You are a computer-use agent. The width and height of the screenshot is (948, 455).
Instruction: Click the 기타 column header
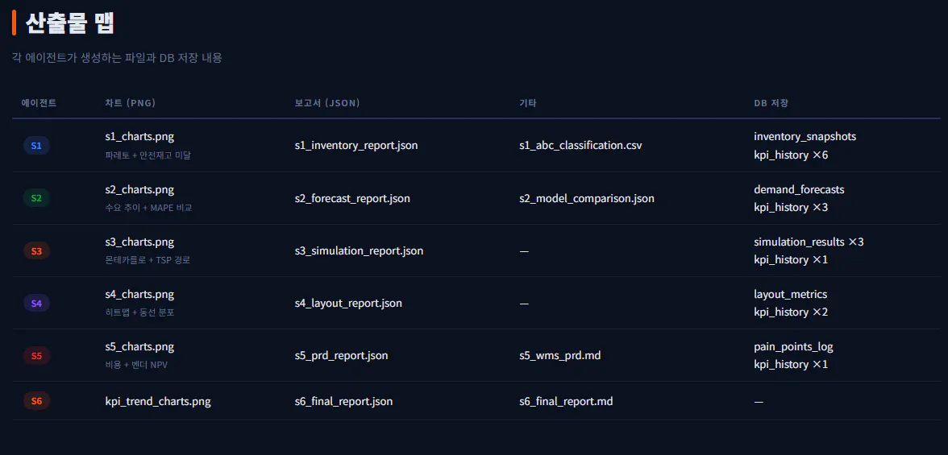[528, 103]
